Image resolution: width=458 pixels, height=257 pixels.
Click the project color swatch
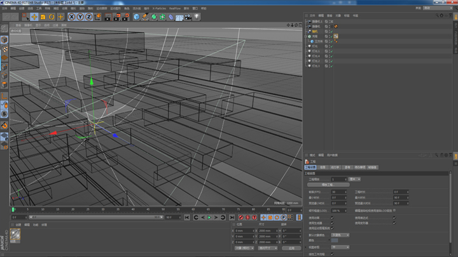tap(335, 241)
